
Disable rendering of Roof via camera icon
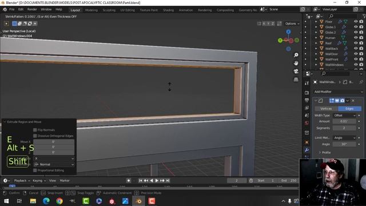(361, 43)
